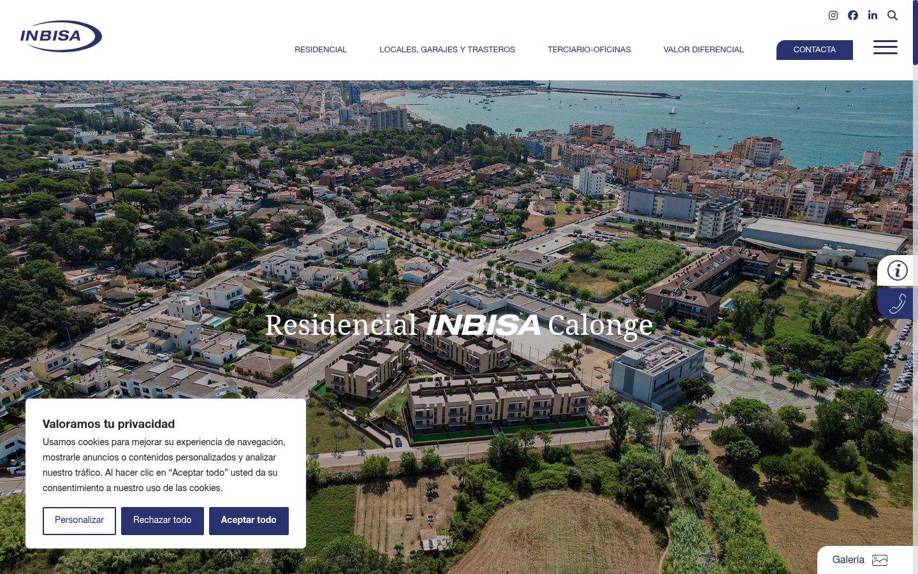Open the Residencial menu
918x574 pixels.
click(x=321, y=50)
